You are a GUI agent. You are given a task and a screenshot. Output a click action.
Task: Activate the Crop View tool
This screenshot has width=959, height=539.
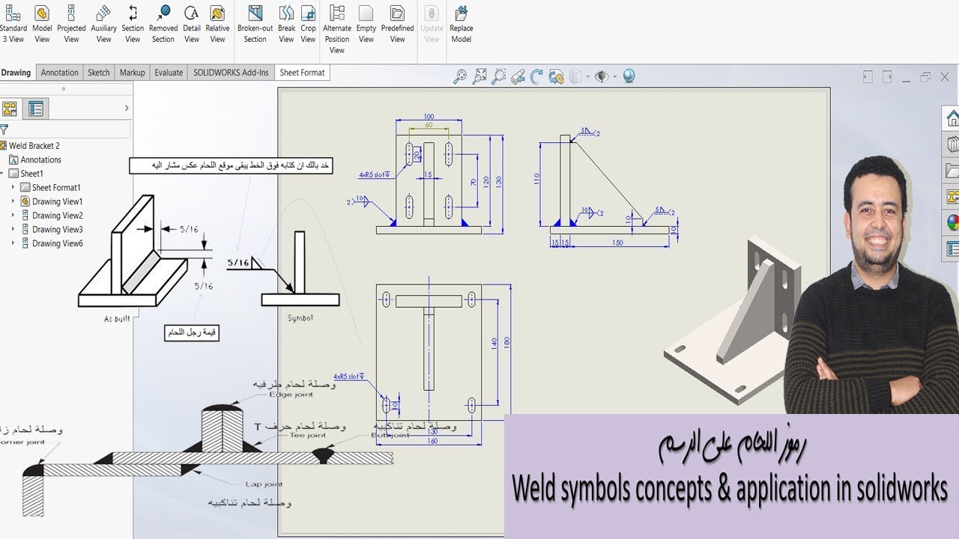coord(308,23)
